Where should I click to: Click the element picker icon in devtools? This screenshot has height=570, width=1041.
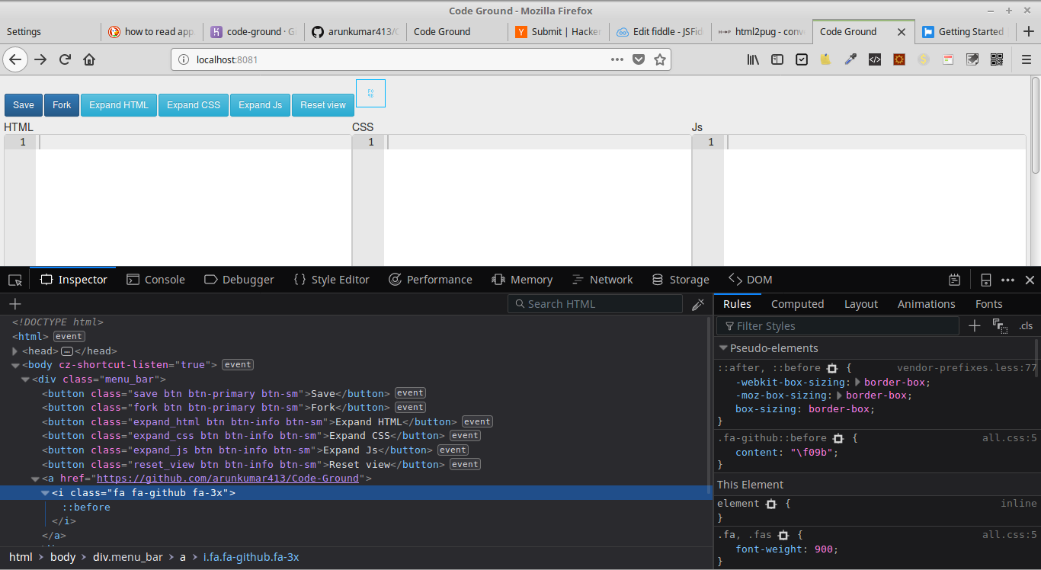[15, 280]
